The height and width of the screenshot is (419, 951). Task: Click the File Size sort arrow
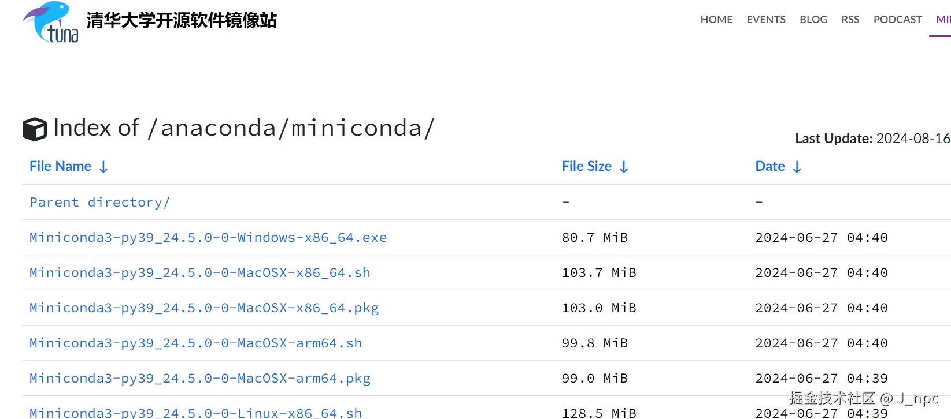[624, 167]
